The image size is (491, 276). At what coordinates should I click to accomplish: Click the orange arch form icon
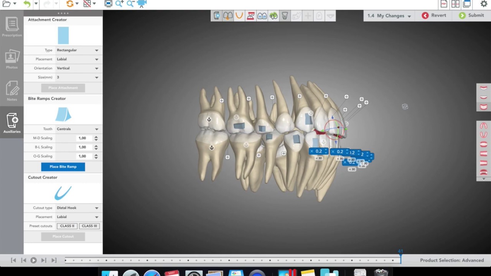point(239,16)
